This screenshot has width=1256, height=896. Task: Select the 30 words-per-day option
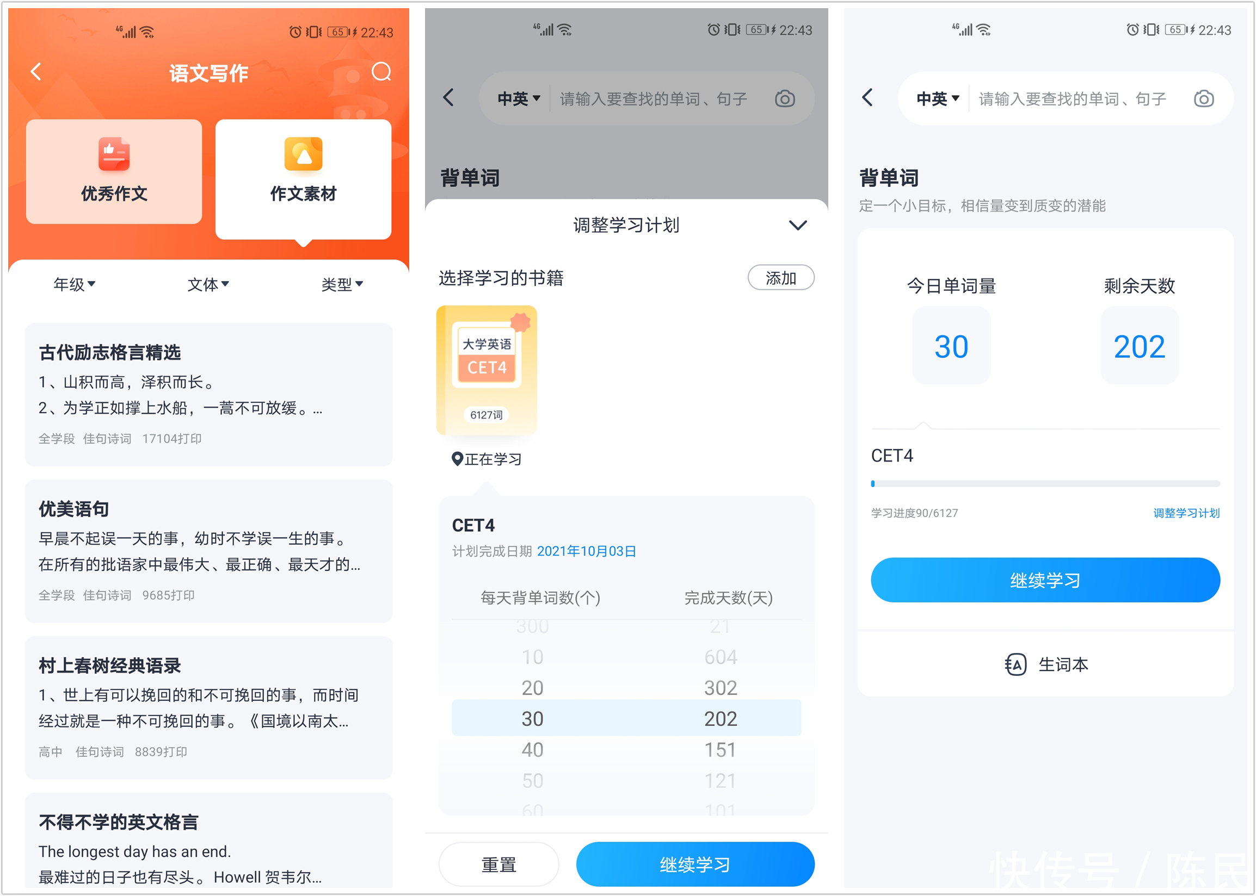pos(532,718)
